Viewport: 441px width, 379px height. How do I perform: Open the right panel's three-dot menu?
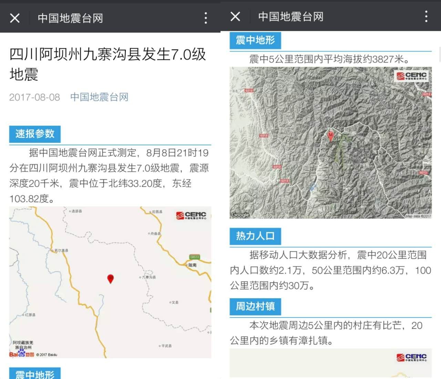pos(426,16)
